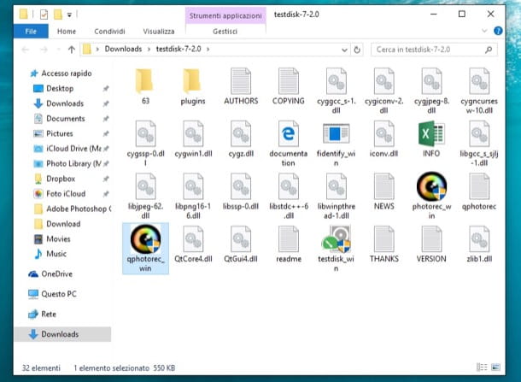Viewport: 521px width, 382px height.
Task: Select the THANKS file
Action: (384, 244)
